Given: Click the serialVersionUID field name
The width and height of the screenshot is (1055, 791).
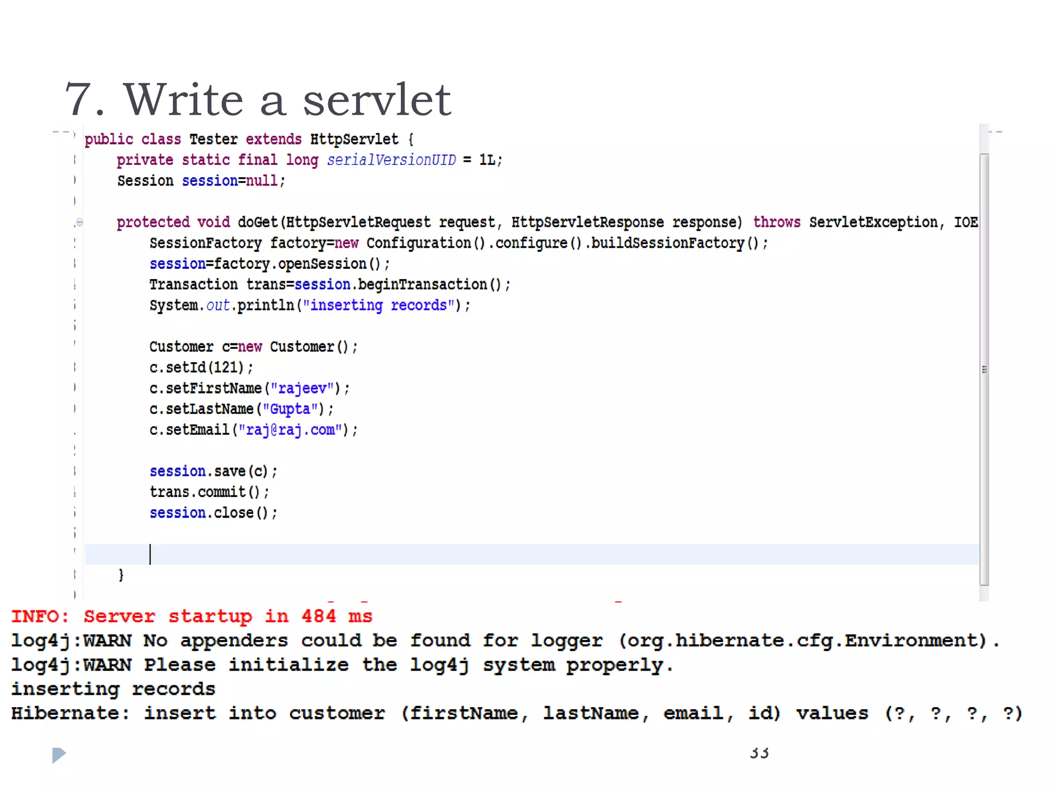Looking at the screenshot, I should point(392,160).
